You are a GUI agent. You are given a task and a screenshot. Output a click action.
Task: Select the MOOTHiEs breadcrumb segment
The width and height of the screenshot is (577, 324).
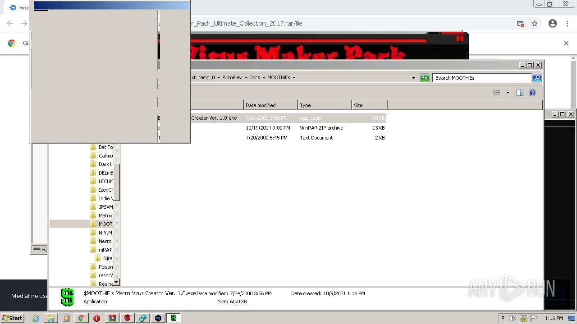click(x=279, y=77)
